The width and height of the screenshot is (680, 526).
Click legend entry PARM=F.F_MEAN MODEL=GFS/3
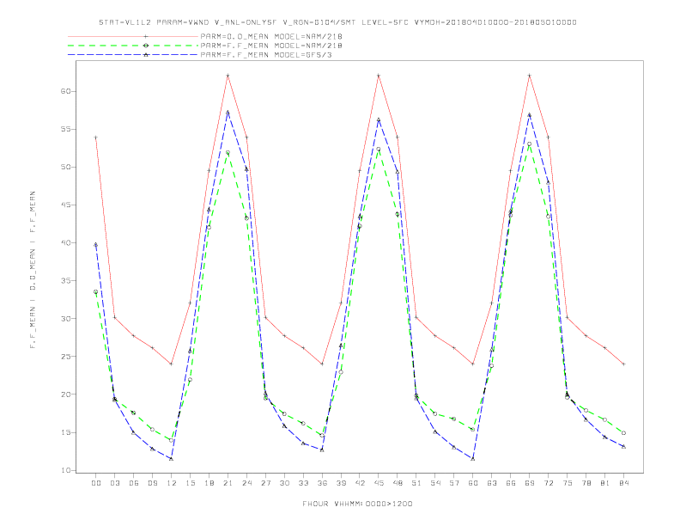(x=266, y=55)
